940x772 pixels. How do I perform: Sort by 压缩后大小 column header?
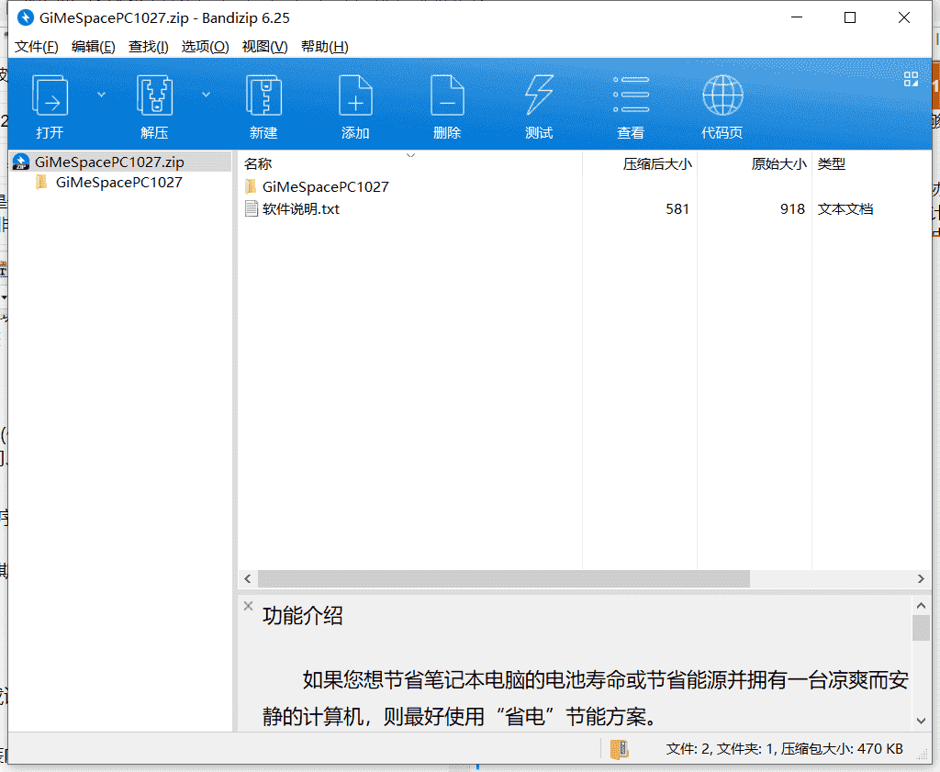pyautogui.click(x=657, y=164)
